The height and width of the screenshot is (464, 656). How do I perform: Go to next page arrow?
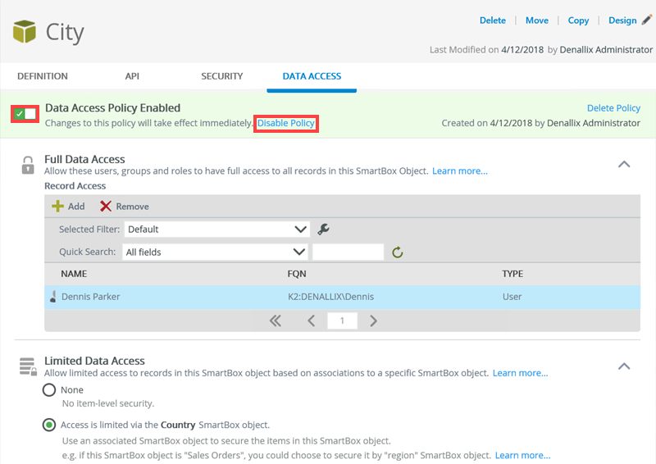pos(373,321)
